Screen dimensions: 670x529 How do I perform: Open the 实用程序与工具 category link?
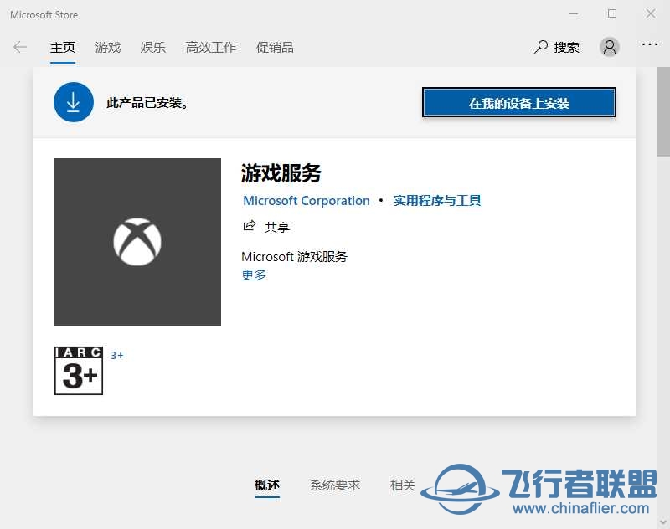(437, 201)
